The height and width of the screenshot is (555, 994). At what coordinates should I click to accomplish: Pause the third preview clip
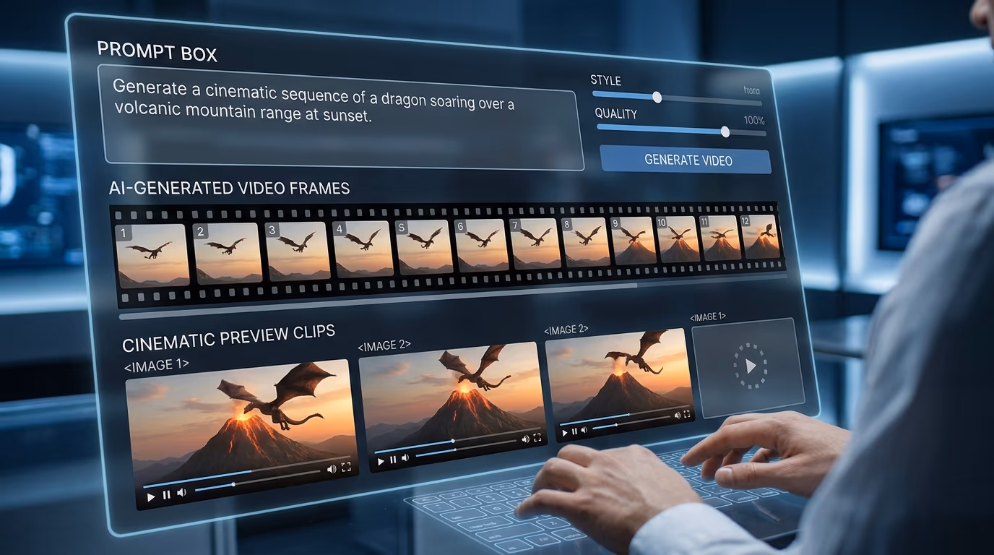pos(574,432)
